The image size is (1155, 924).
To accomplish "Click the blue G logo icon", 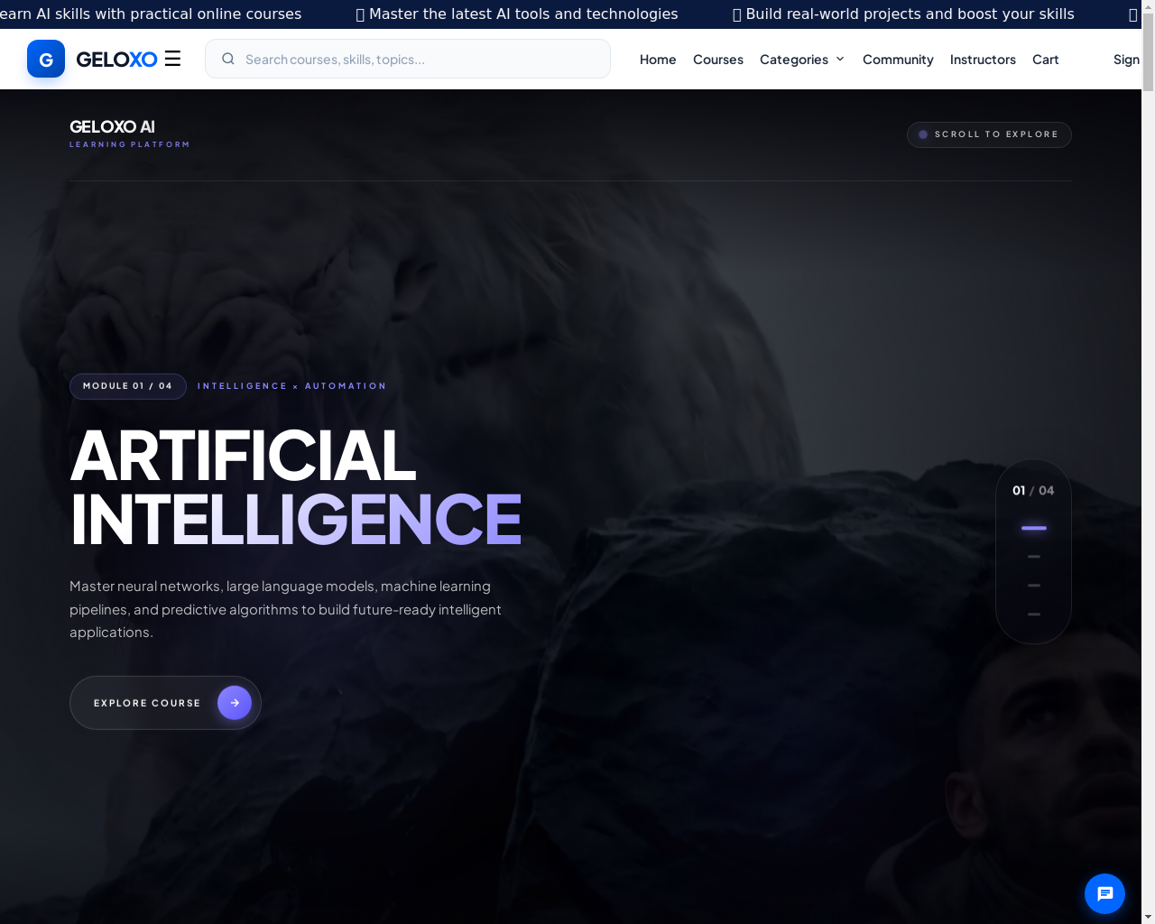I will click(x=46, y=59).
